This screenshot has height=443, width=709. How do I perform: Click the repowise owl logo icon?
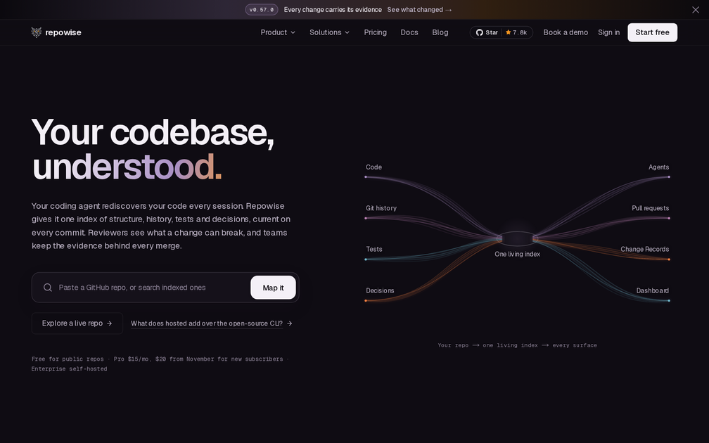pos(36,32)
